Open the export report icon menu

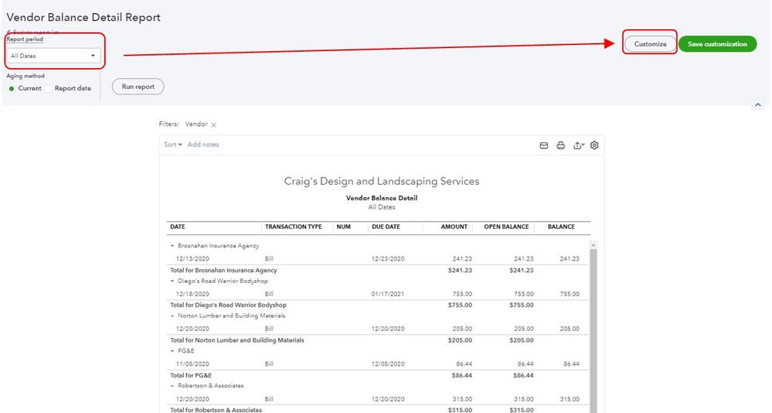point(579,145)
